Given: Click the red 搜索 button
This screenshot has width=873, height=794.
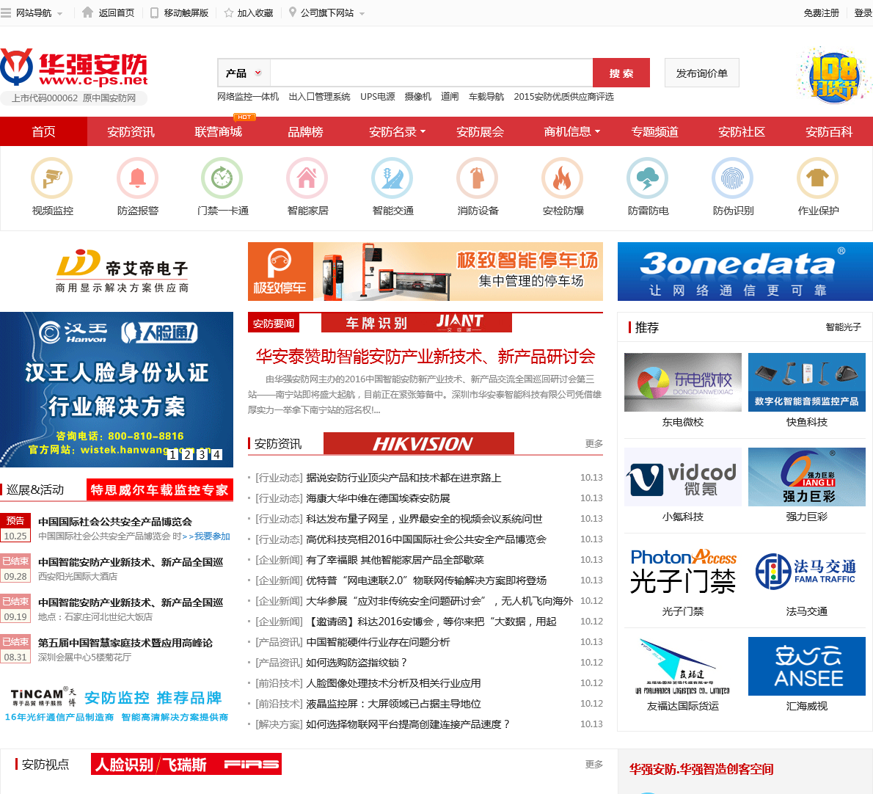Looking at the screenshot, I should [621, 73].
